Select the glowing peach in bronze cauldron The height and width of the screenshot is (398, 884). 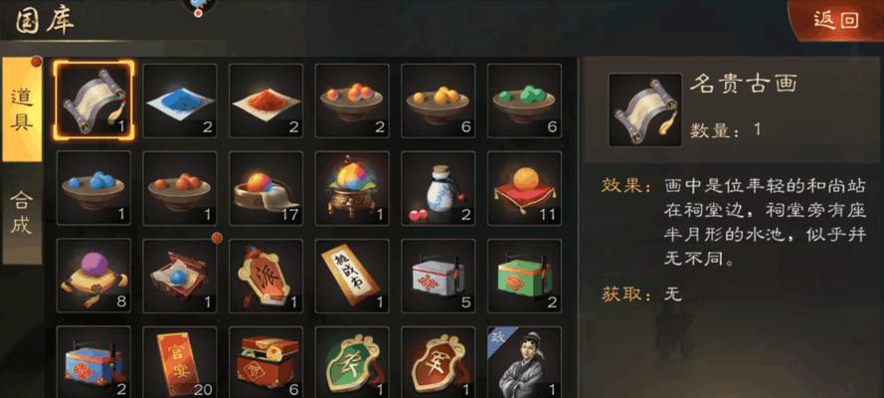pos(352,188)
